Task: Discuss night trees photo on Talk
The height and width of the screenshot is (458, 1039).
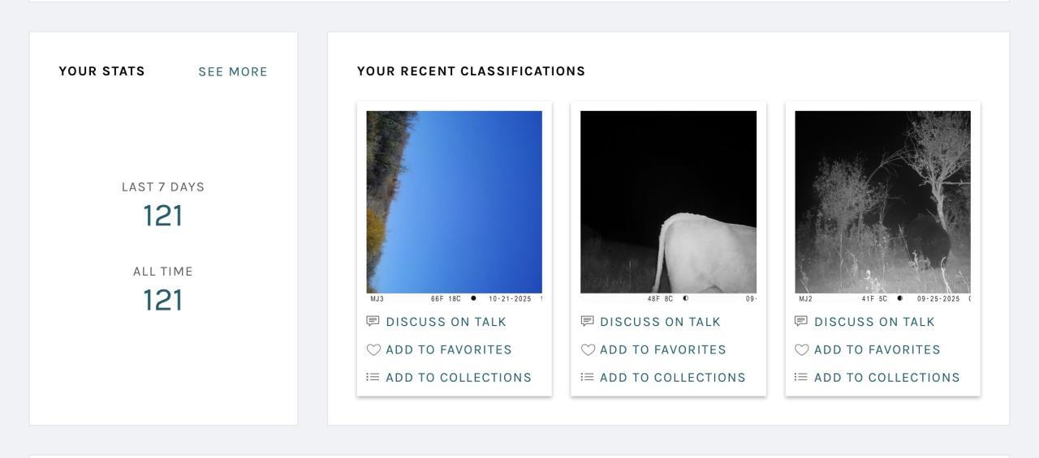Action: click(x=874, y=322)
